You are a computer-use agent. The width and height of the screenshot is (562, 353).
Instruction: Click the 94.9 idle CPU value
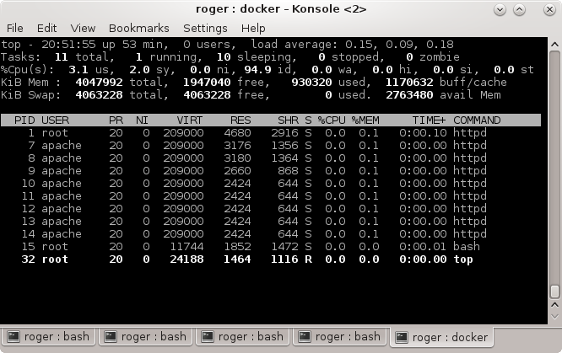point(257,69)
